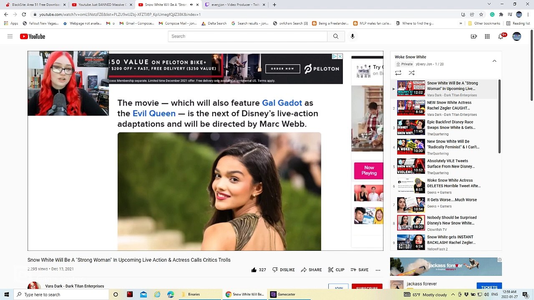The height and width of the screenshot is (300, 534).
Task: Open the YouTube guide hamburger menu
Action: click(x=10, y=36)
